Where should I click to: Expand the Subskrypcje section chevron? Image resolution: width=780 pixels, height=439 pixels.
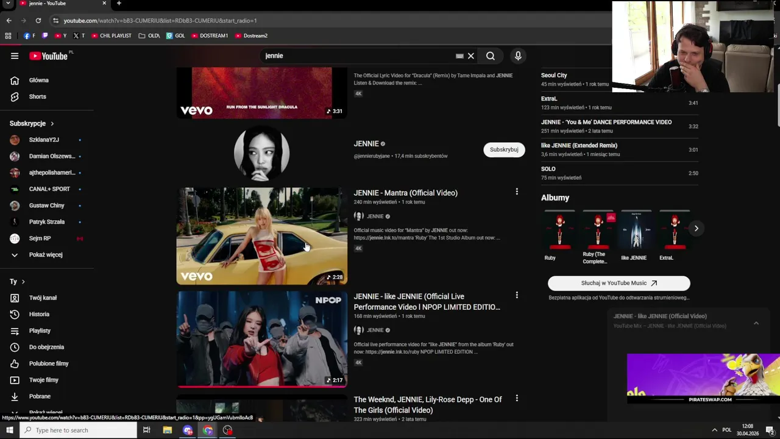(52, 124)
